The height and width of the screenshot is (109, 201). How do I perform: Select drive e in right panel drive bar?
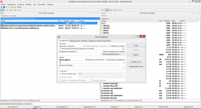coord(111,10)
